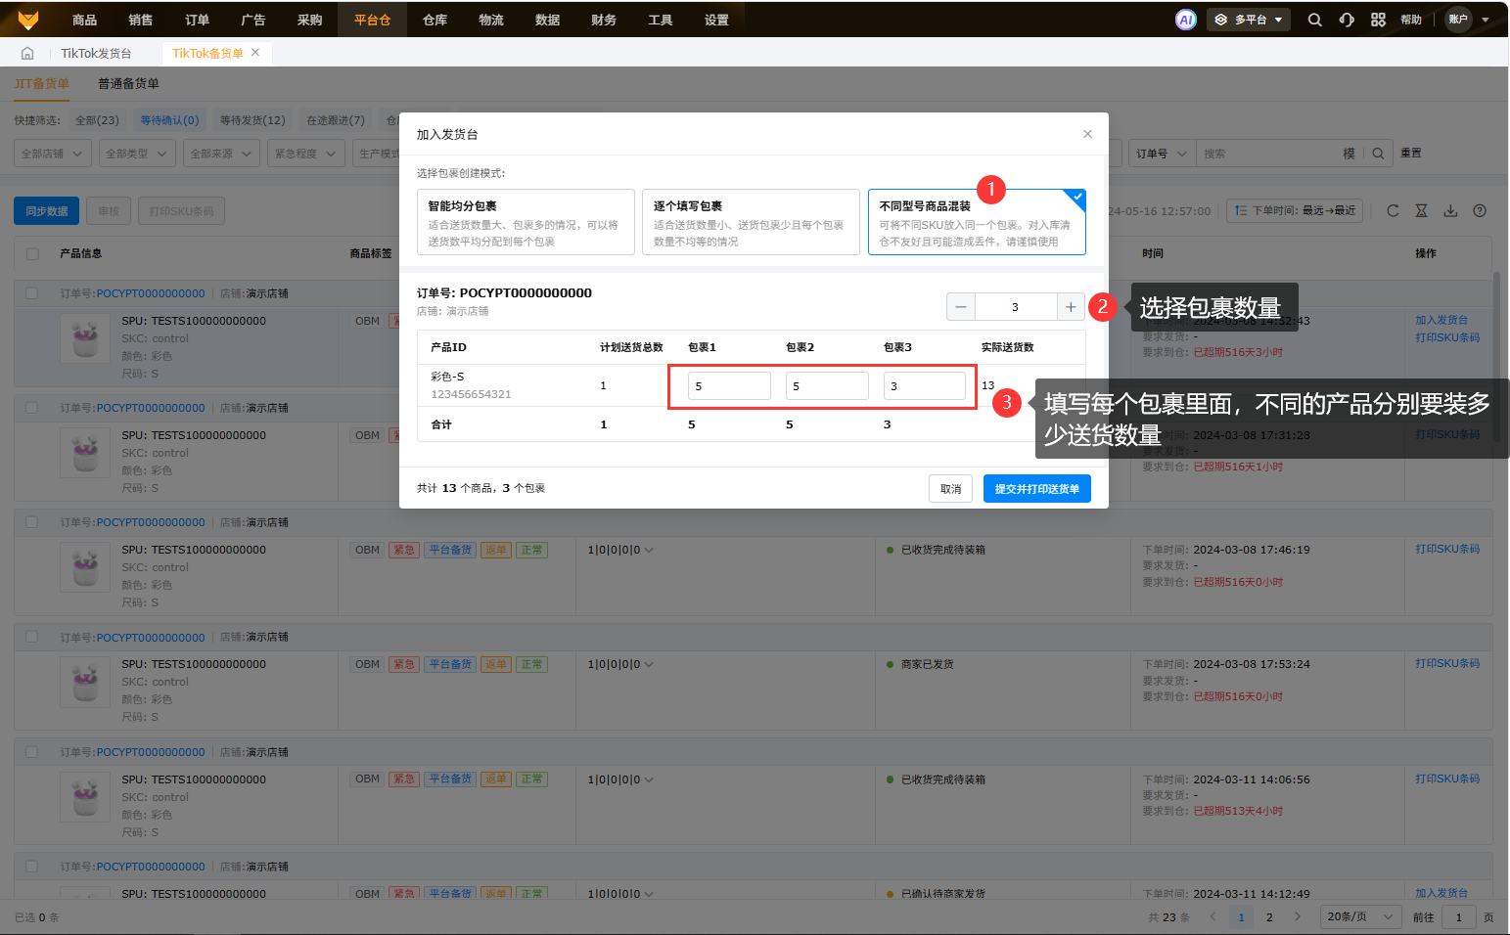This screenshot has width=1510, height=935.
Task: Select 逐个填写包裹 package mode
Action: point(751,222)
